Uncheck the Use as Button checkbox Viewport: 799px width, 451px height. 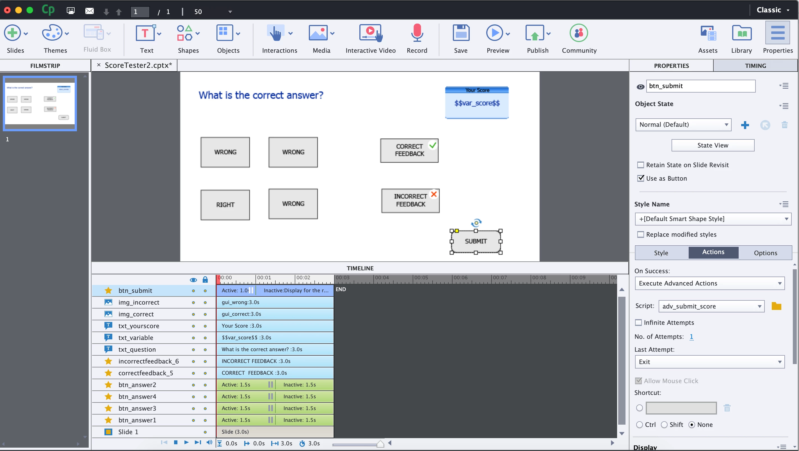640,178
